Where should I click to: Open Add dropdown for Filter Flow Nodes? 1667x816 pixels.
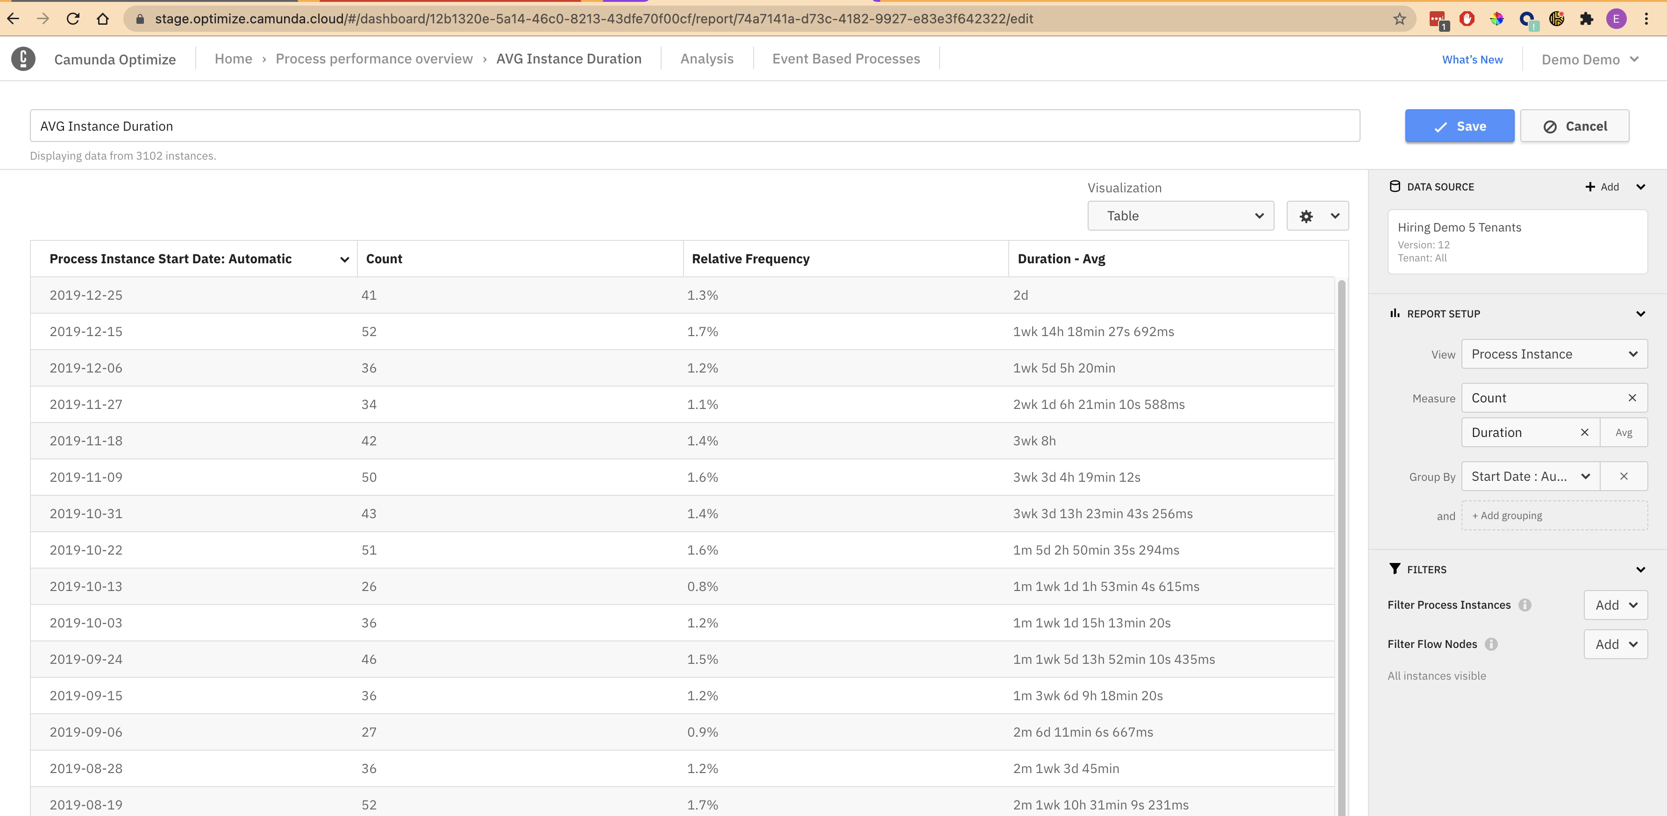tap(1615, 644)
